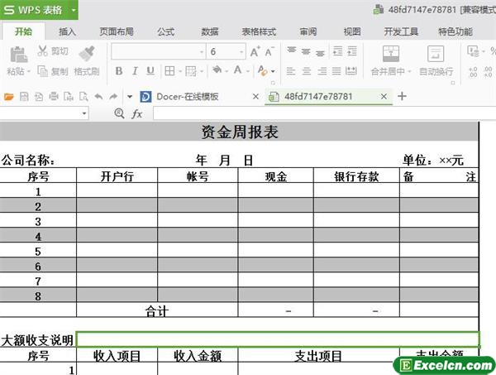
Task: Click the font color A icon
Action: (238, 70)
